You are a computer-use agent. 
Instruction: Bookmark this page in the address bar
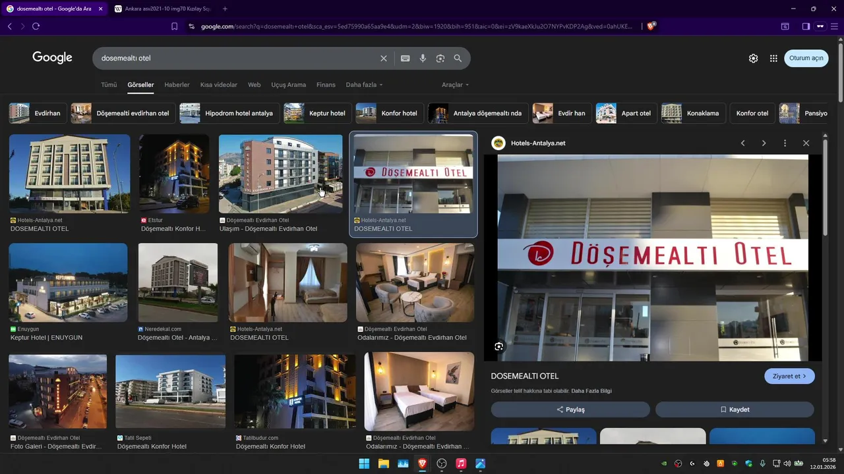tap(174, 26)
